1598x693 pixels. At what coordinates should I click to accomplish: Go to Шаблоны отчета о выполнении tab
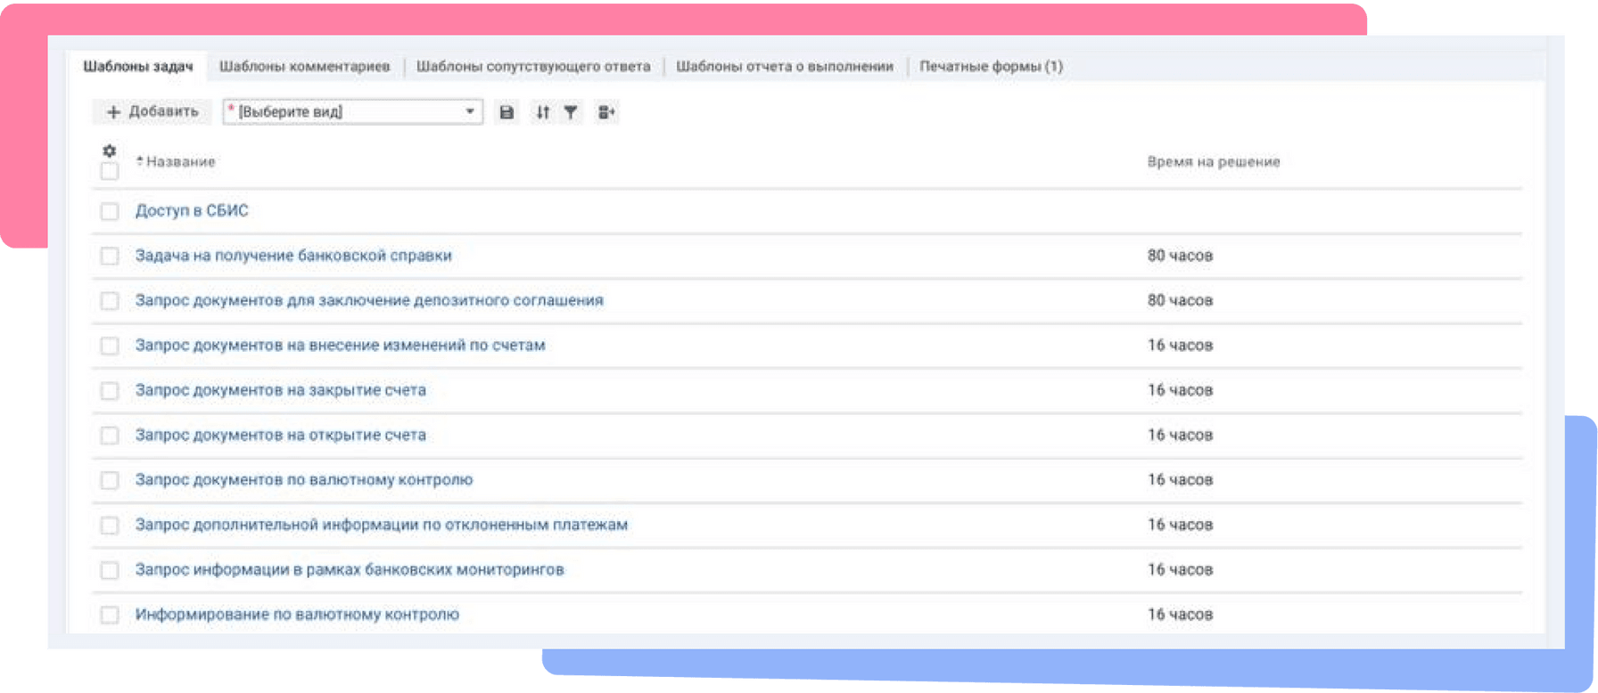point(784,67)
